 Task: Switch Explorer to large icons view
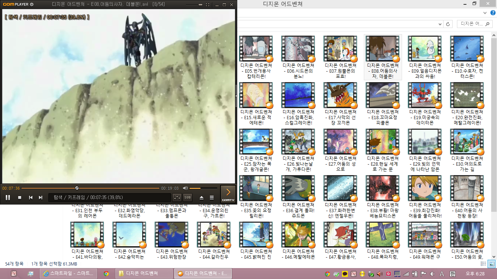pos(492,264)
